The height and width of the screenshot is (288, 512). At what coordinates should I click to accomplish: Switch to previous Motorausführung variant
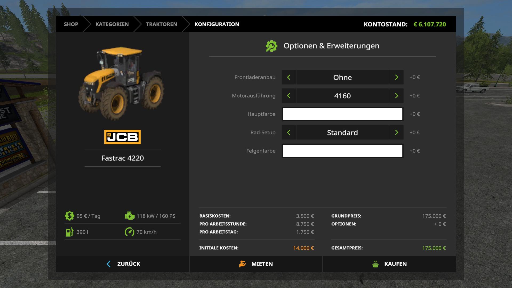289,96
